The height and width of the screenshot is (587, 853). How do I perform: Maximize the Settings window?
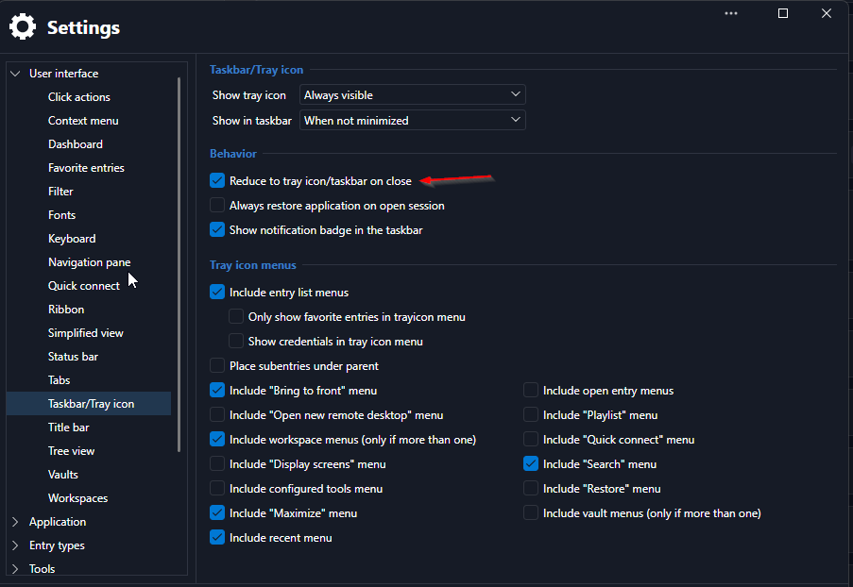[783, 13]
